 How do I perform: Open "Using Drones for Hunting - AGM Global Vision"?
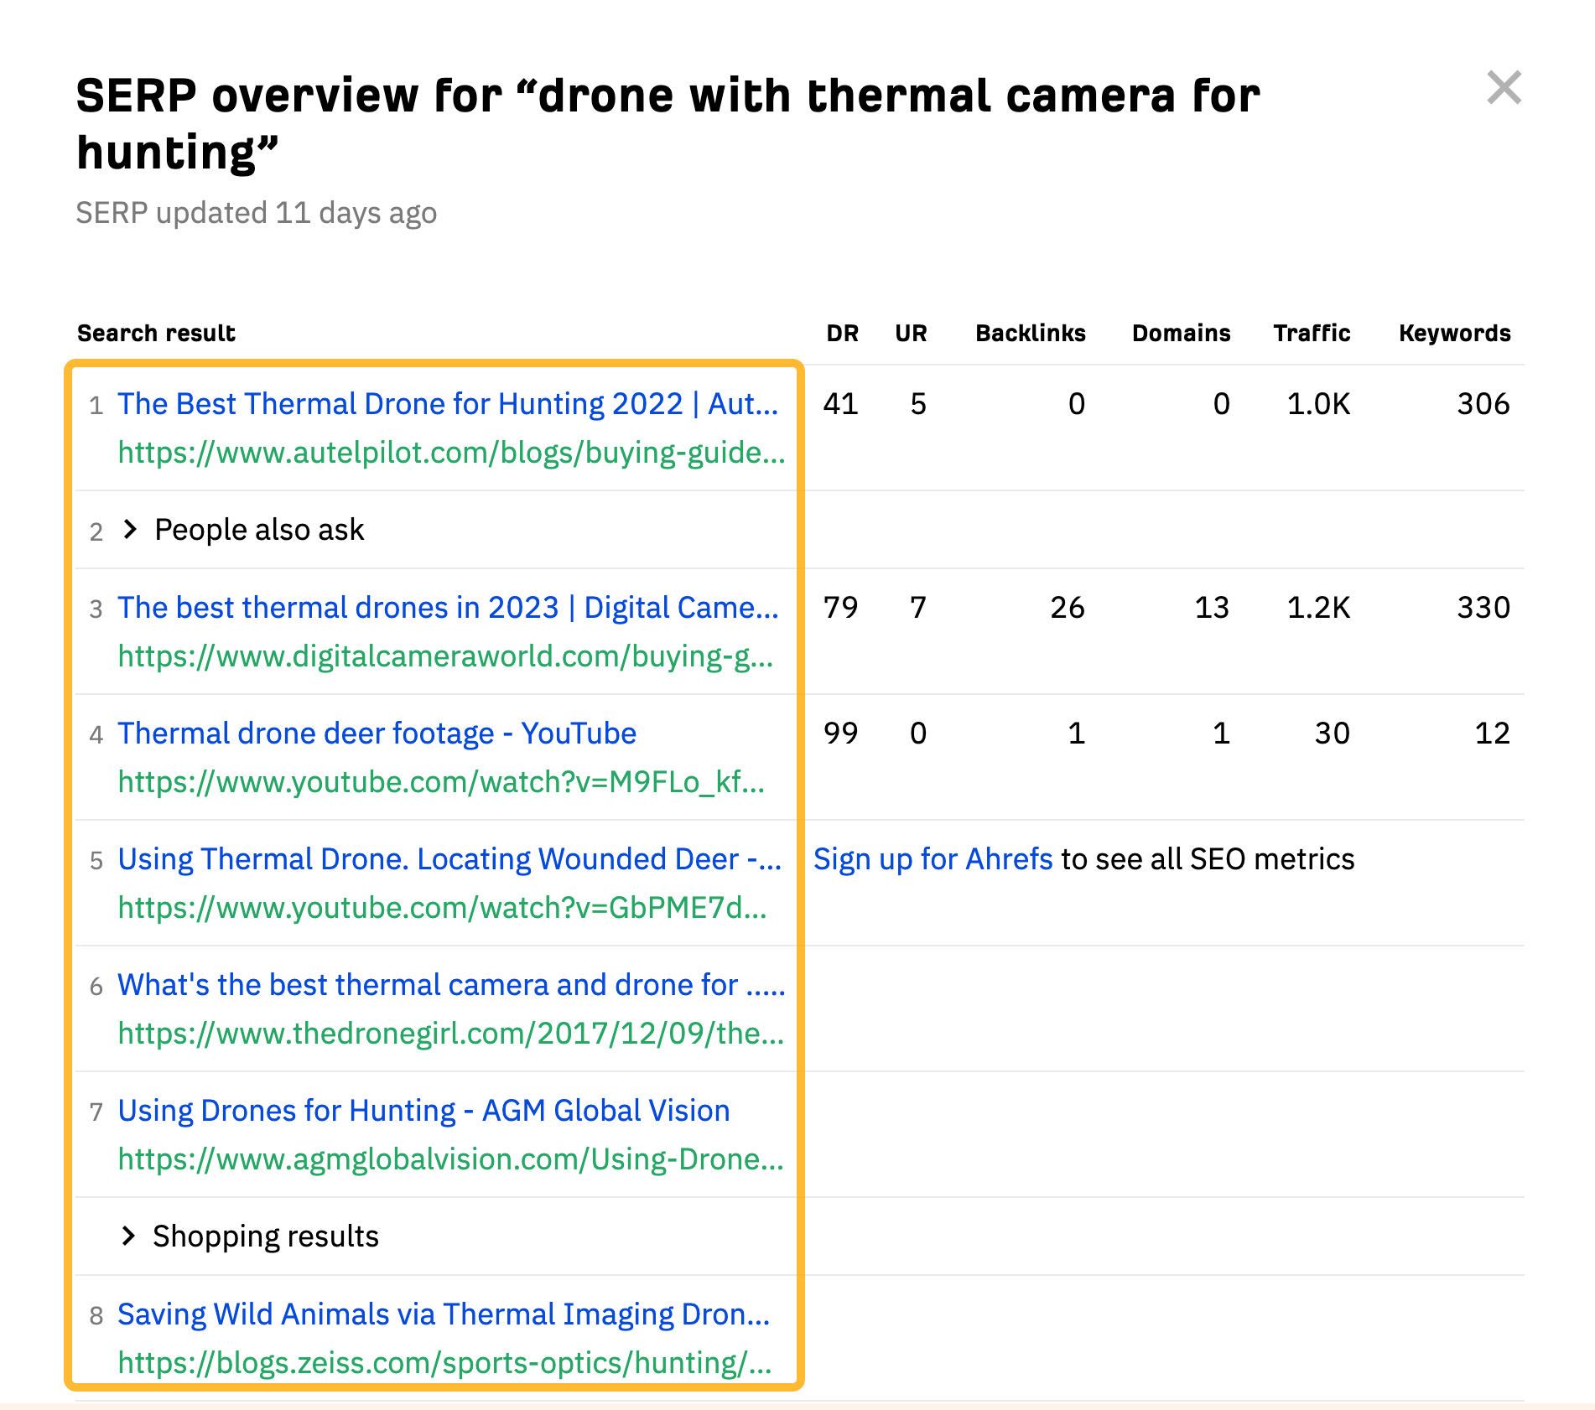coord(423,1110)
